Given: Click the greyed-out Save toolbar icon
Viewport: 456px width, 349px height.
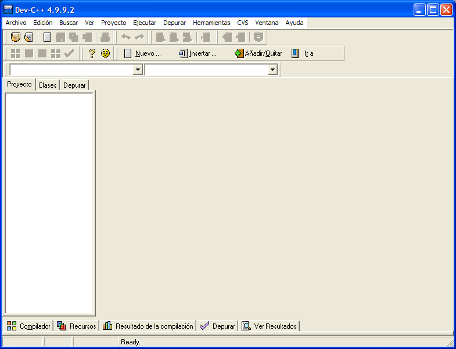Looking at the screenshot, I should pos(60,37).
